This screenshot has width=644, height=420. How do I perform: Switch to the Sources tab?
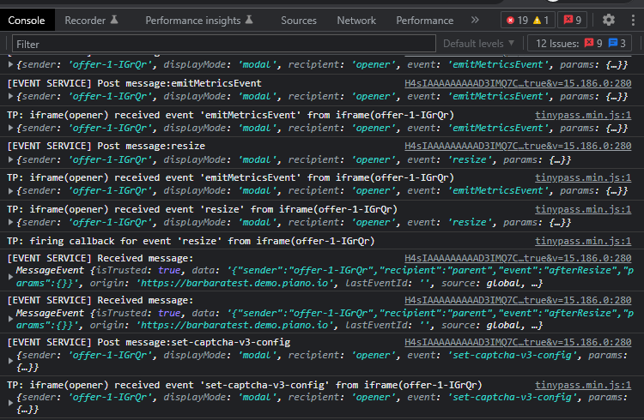tap(299, 20)
